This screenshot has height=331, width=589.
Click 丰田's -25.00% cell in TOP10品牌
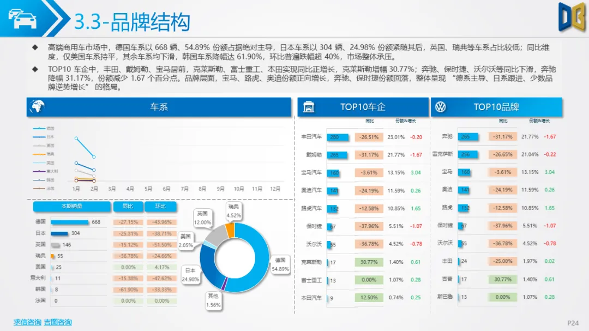point(503,261)
